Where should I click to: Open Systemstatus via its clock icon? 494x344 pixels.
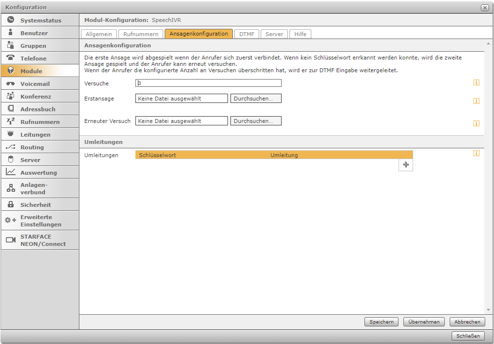click(11, 20)
